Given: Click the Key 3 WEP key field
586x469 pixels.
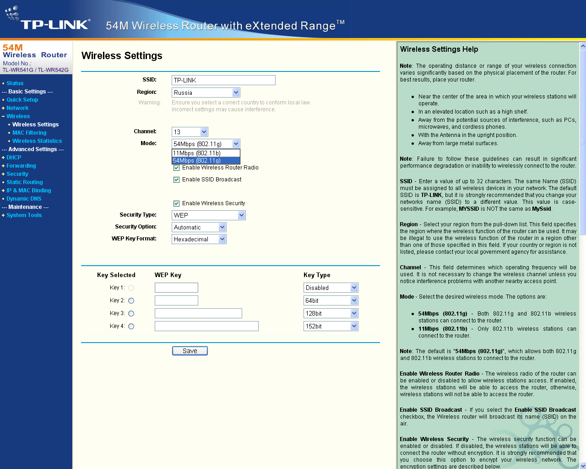Looking at the screenshot, I should tap(198, 313).
